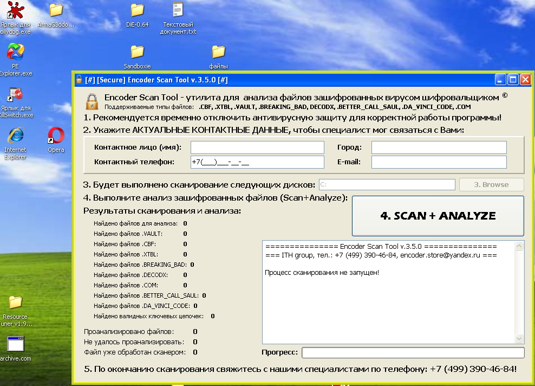Click 'Не удалось проанализировать:' label
The height and width of the screenshot is (386, 535).
(134, 342)
